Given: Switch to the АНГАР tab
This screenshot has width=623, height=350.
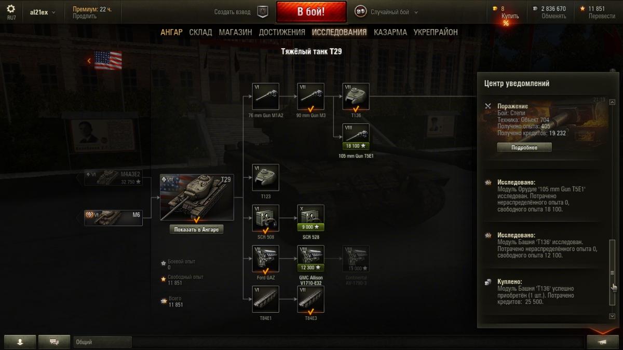Looking at the screenshot, I should pyautogui.click(x=171, y=32).
